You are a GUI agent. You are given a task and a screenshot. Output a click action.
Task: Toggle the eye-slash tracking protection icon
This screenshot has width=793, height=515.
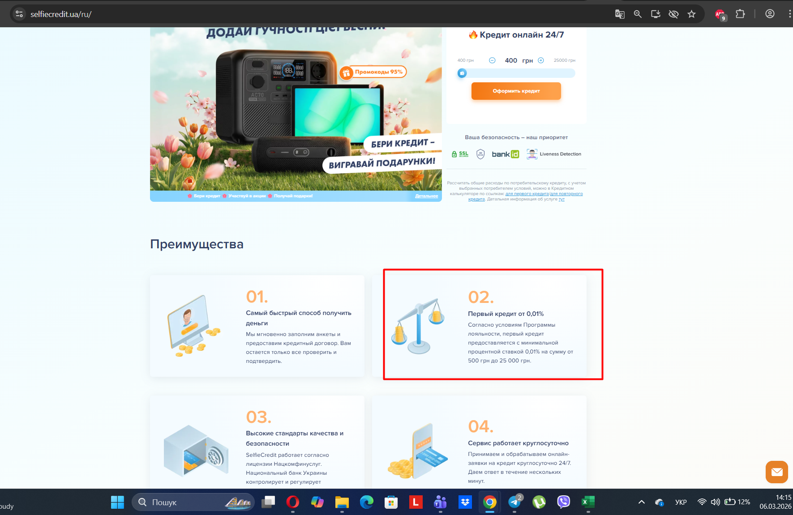(x=673, y=14)
